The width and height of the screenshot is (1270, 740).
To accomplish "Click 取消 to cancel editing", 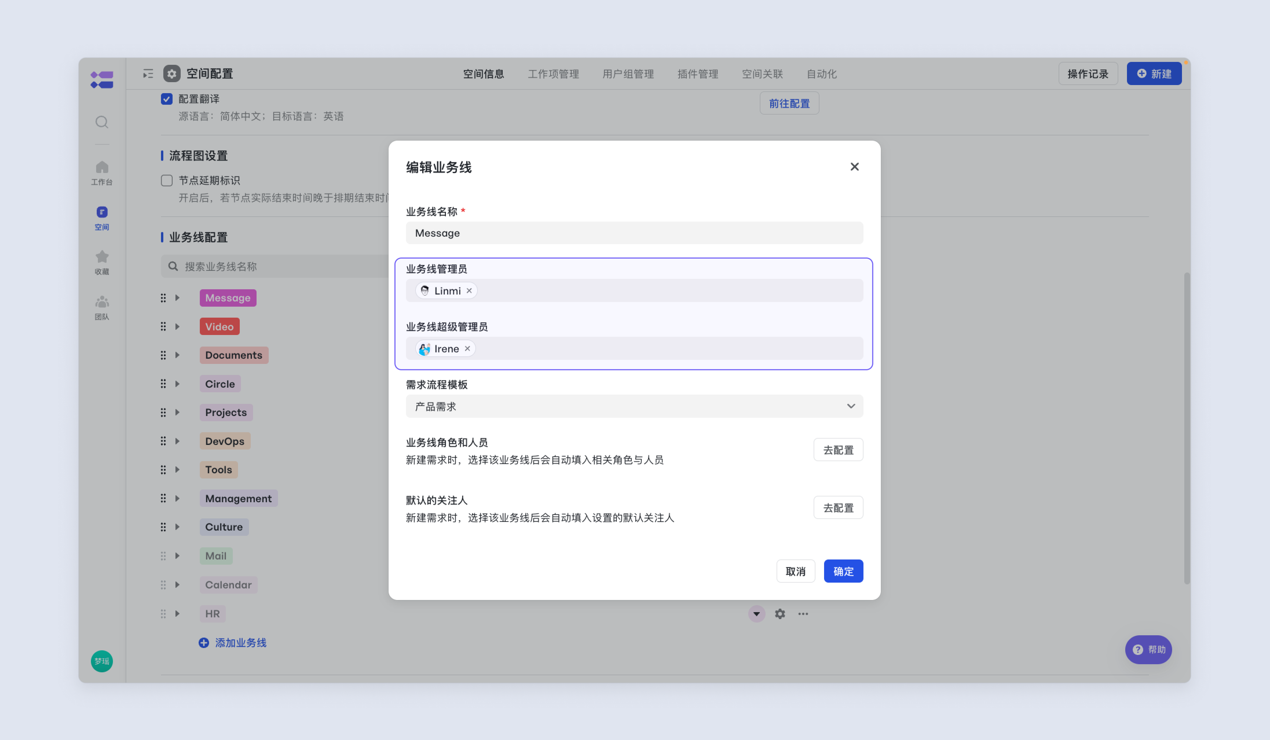I will pos(795,571).
